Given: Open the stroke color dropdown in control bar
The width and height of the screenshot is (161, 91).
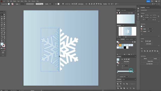Looking at the screenshot, I should tap(14, 4).
